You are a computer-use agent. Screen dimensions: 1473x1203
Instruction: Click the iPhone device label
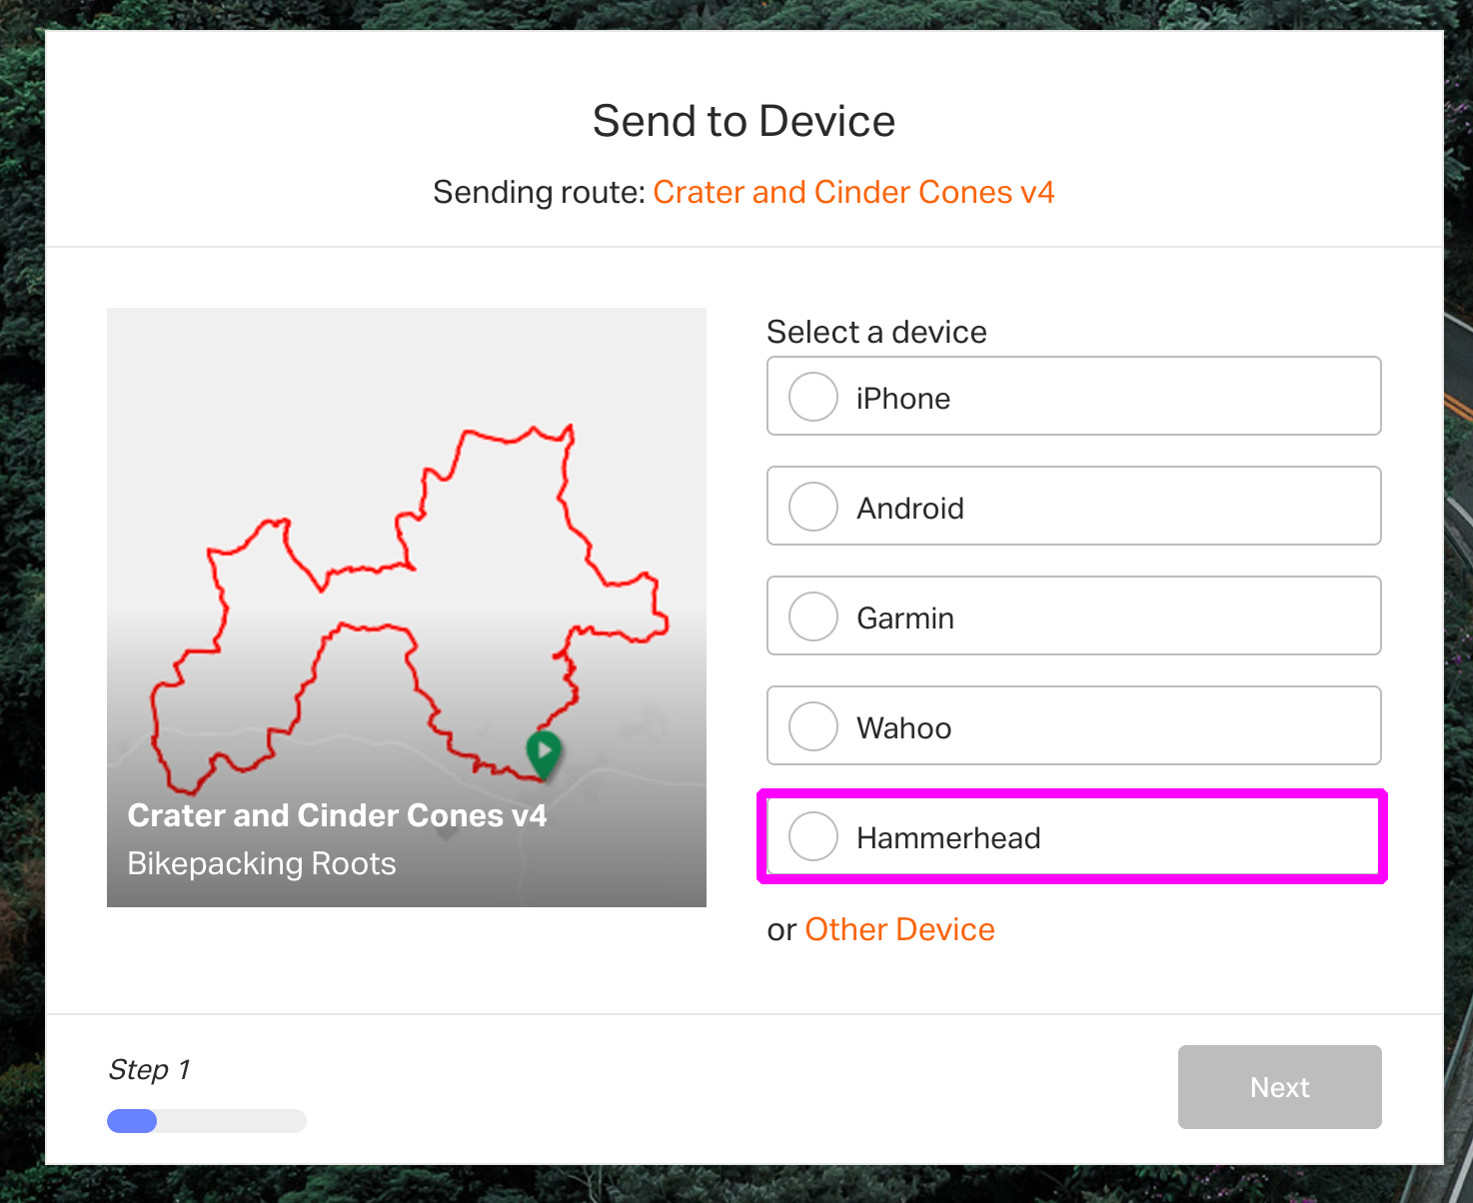point(903,399)
